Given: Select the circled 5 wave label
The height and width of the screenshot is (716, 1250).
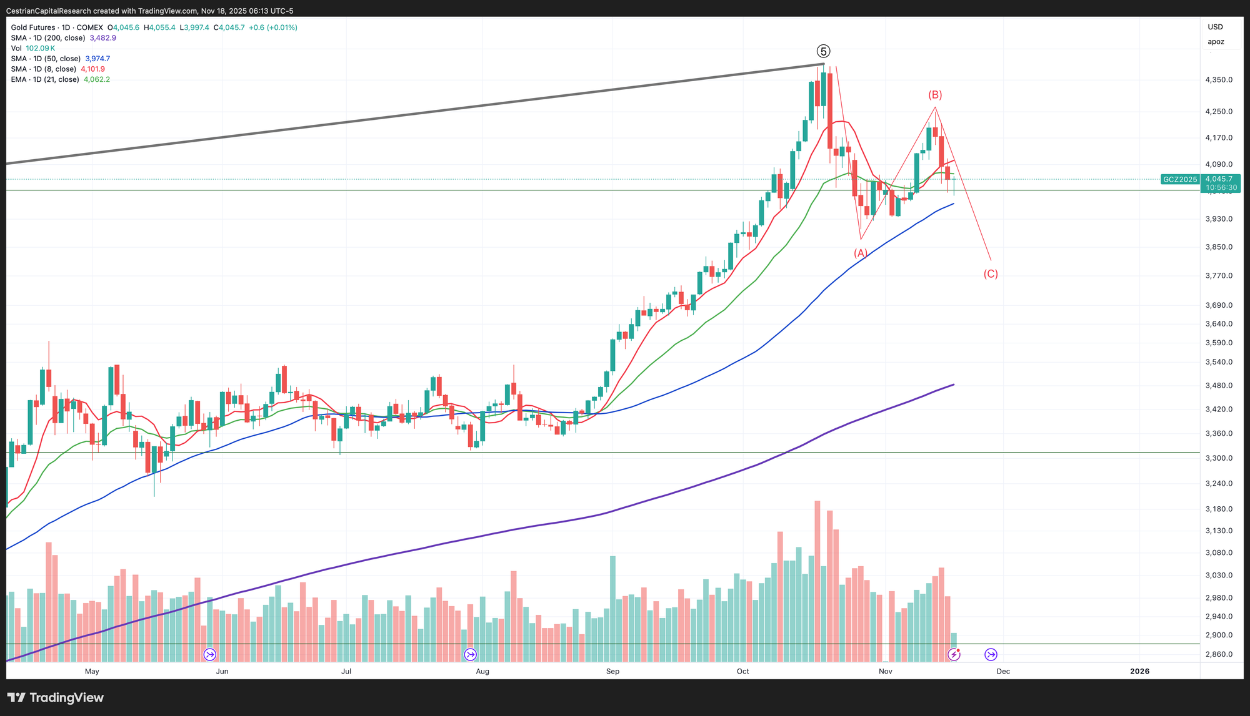Looking at the screenshot, I should pos(824,51).
